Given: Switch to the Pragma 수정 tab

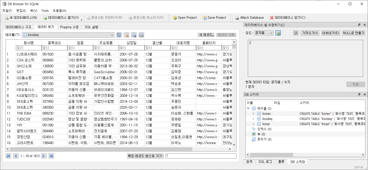Looking at the screenshot, I should point(69,27).
